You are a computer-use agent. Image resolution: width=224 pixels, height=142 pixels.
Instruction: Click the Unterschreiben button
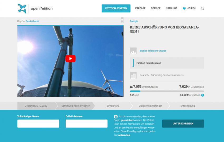click(183, 123)
